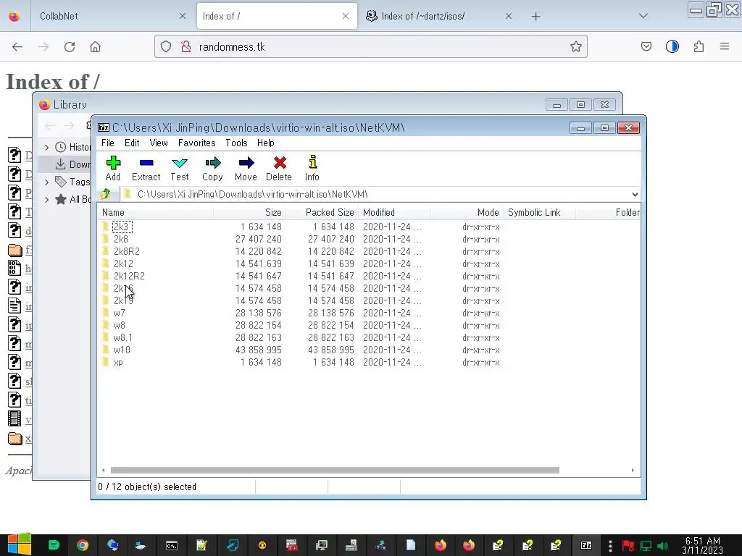Click the Info toolbar icon

point(312,168)
